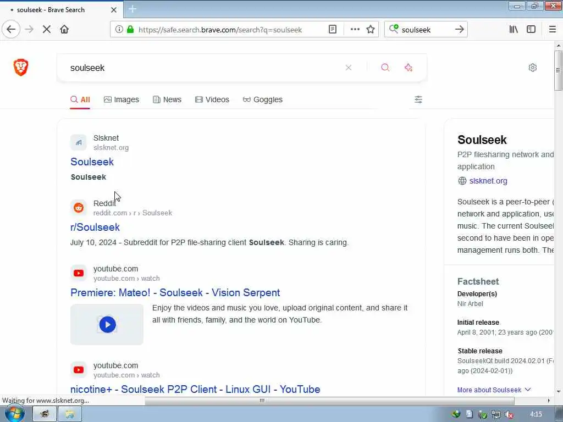Open the Goggles tab

pos(262,99)
